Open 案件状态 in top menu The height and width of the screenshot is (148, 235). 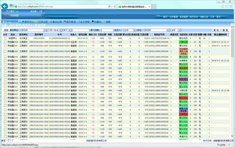click(194, 17)
